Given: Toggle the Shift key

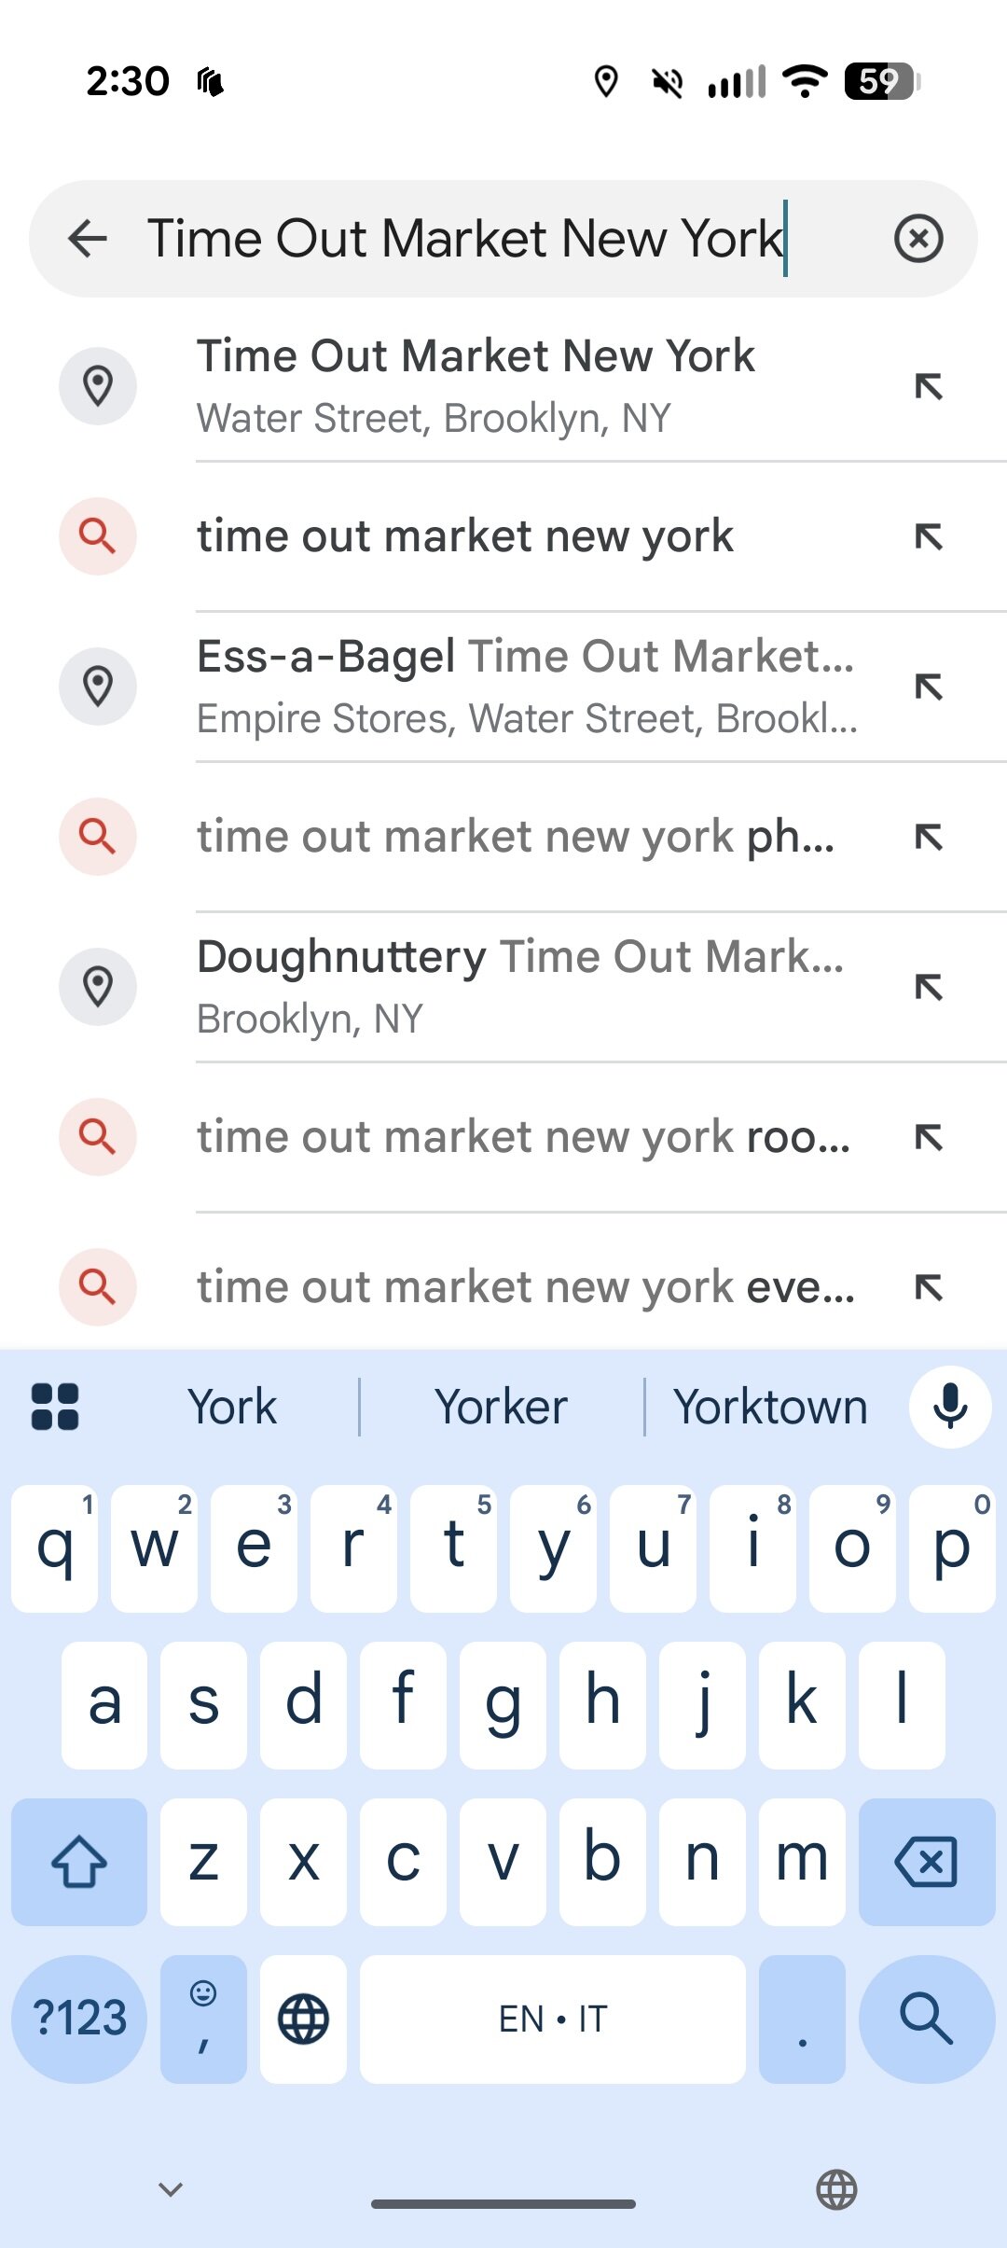Looking at the screenshot, I should coord(79,1861).
